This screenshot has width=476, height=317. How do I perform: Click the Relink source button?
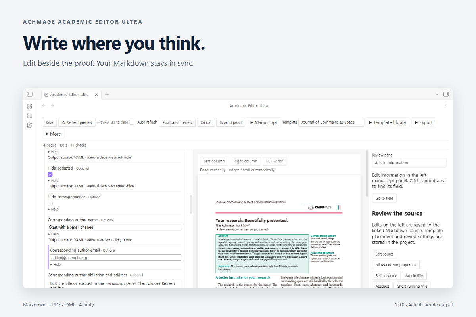pyautogui.click(x=386, y=275)
